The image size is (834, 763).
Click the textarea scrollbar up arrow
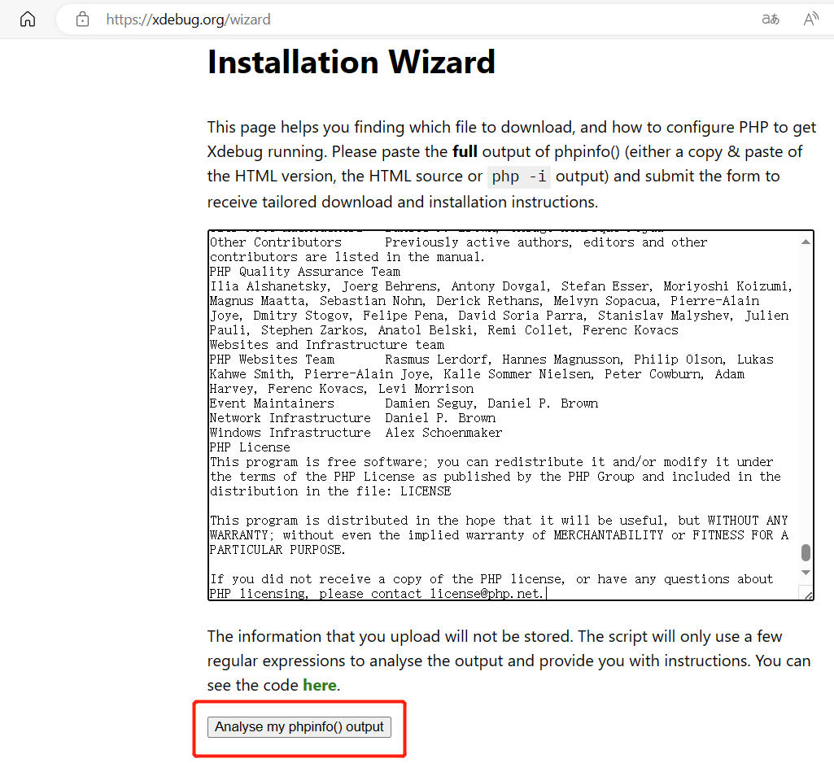coord(806,242)
